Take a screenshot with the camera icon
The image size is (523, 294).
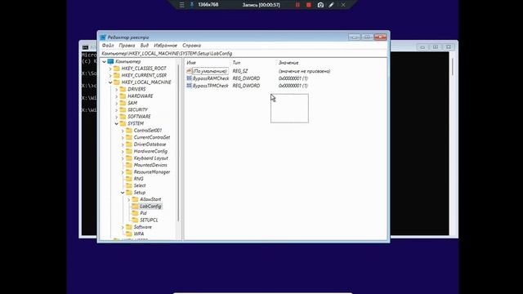[x=320, y=5]
